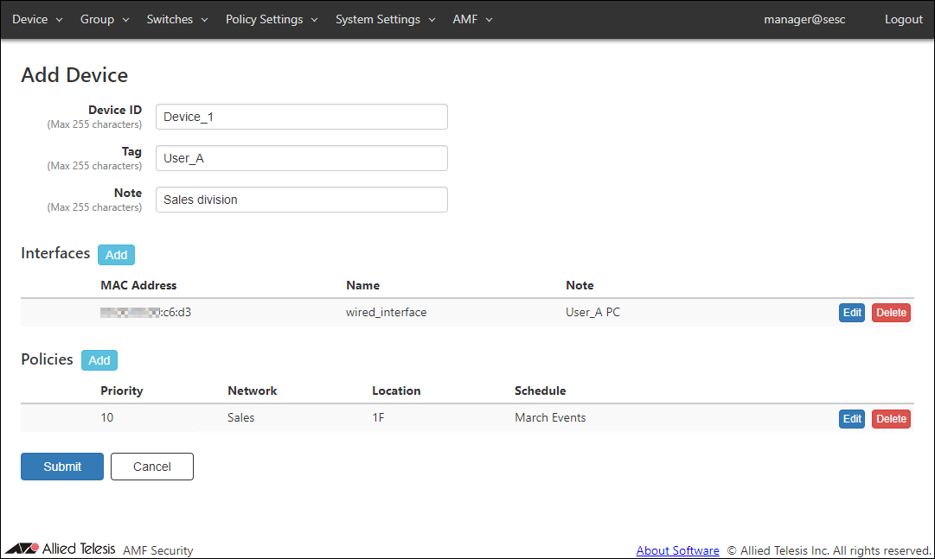Add a new policy
Image resolution: width=935 pixels, height=559 pixels.
(99, 360)
